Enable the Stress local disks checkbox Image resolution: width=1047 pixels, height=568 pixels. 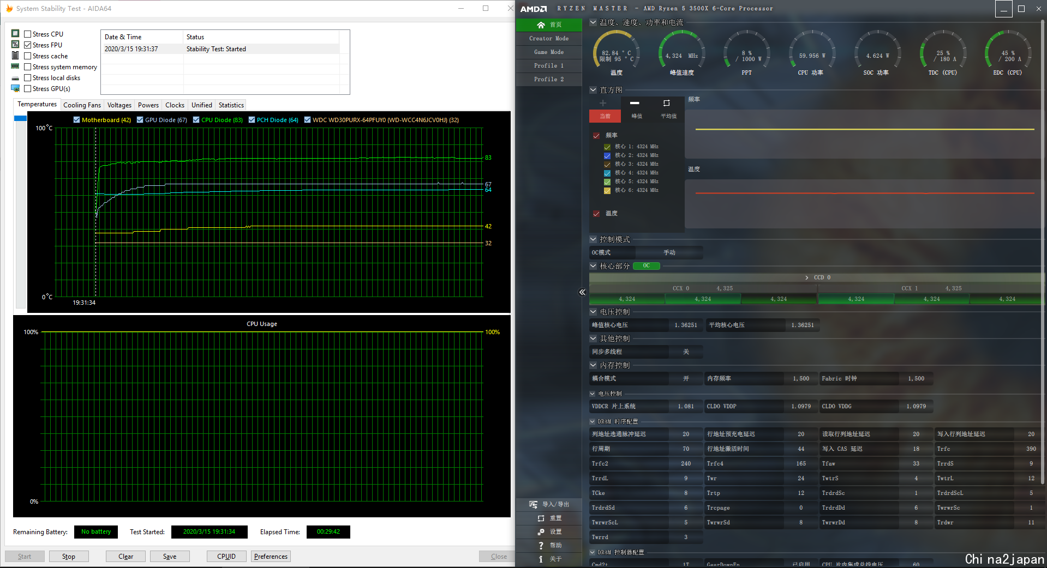click(27, 78)
